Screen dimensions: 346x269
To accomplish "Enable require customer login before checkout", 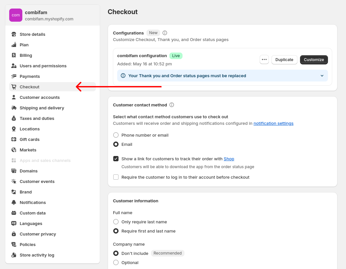I will tap(116, 177).
